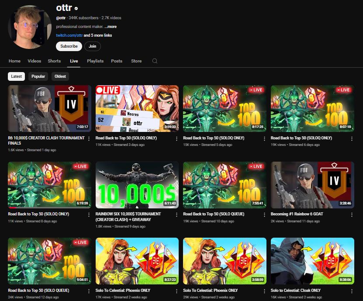Open the twitch.com/ottr link
Viewport: 363px width, 301px height.
(69, 35)
